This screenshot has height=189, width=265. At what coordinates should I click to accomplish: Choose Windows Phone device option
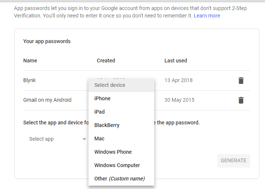[x=113, y=152]
